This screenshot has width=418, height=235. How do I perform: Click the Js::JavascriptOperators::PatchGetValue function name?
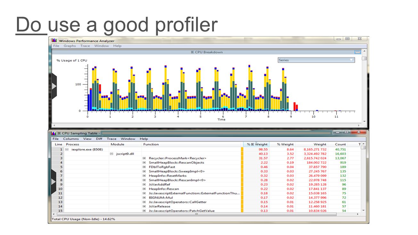click(182, 211)
